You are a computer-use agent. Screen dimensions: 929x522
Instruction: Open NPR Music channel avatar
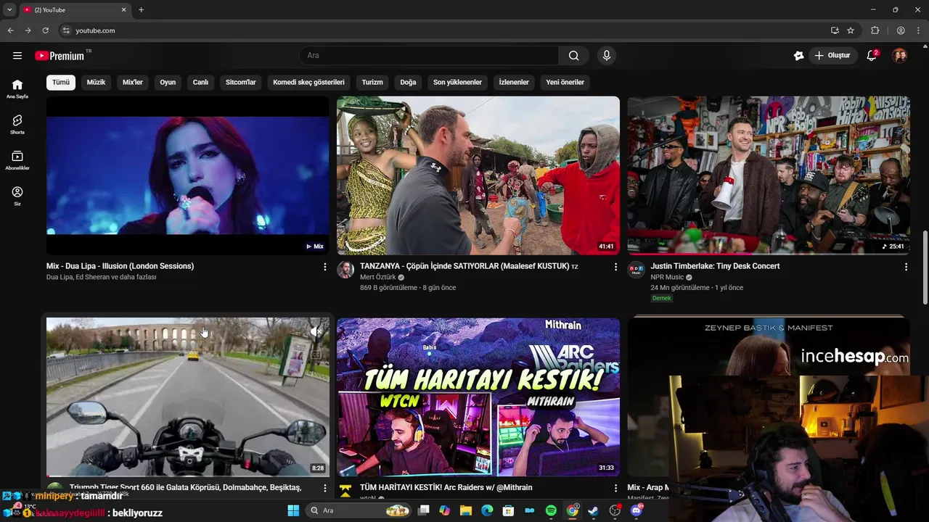point(637,270)
